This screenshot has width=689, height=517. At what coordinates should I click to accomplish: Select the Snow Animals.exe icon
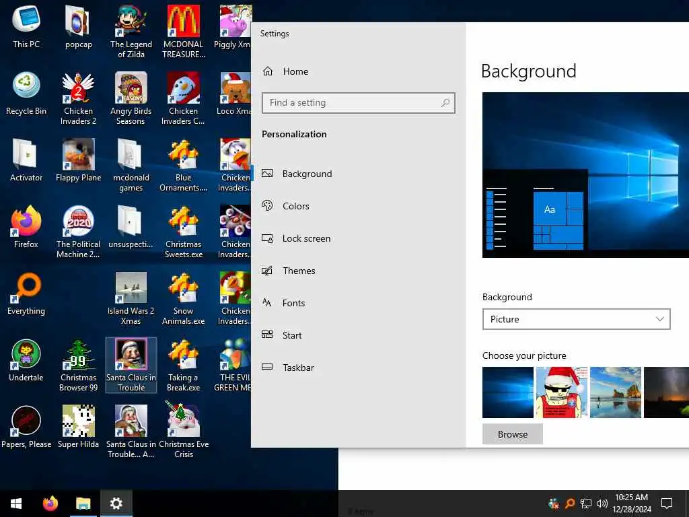pos(184,298)
